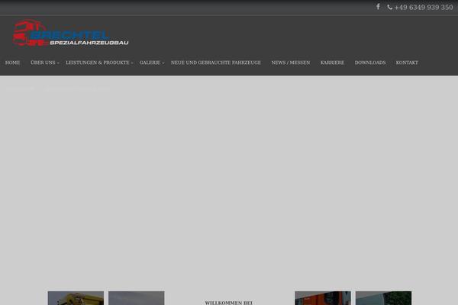
Task: Expand the arrow next to LEISTUNGEN & PRODUKTE
Action: pyautogui.click(x=132, y=63)
